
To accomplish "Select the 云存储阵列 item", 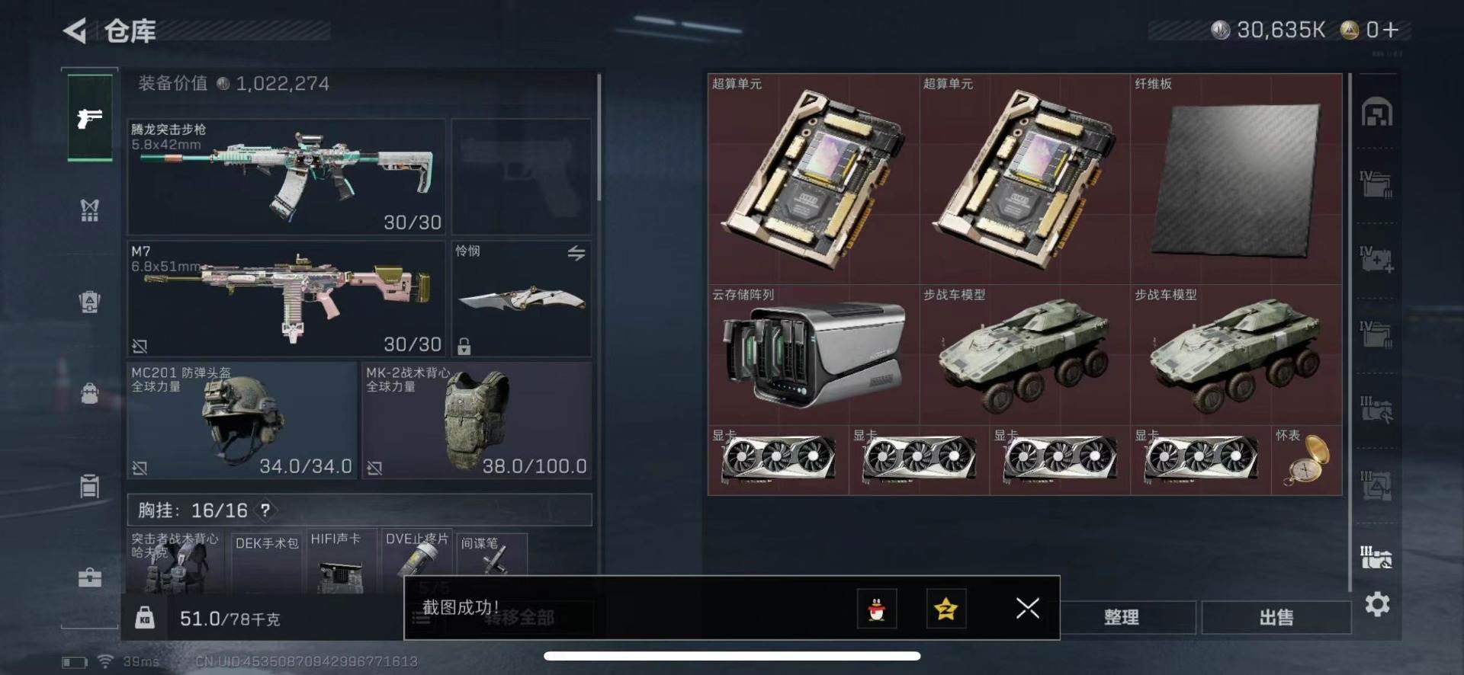I will pyautogui.click(x=814, y=355).
